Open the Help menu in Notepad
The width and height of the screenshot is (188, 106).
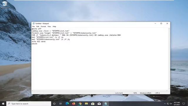pos(54,26)
